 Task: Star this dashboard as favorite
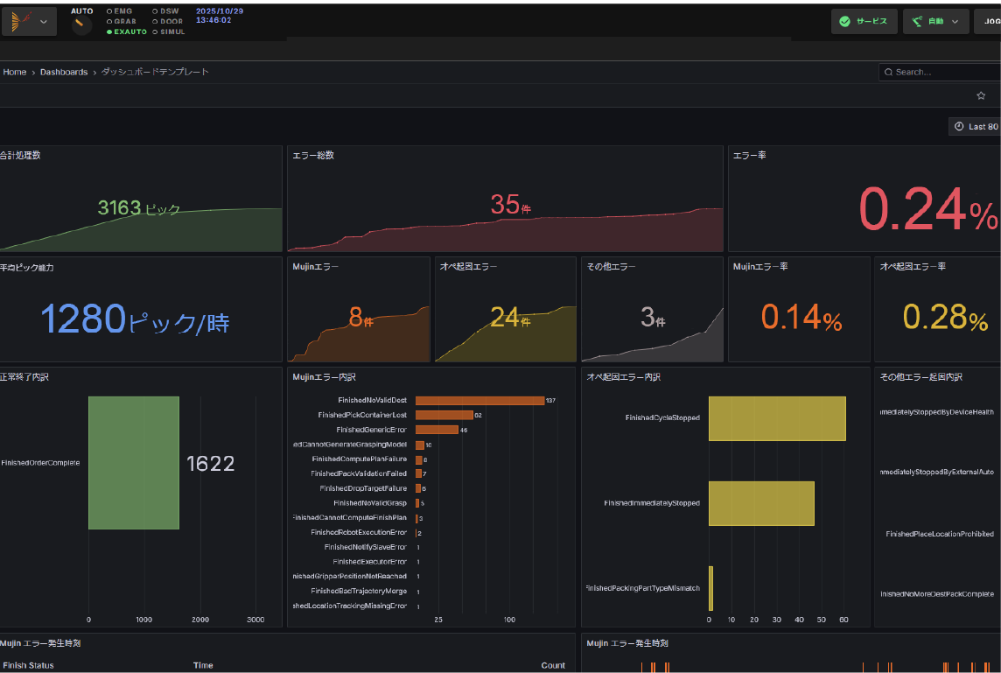click(981, 95)
